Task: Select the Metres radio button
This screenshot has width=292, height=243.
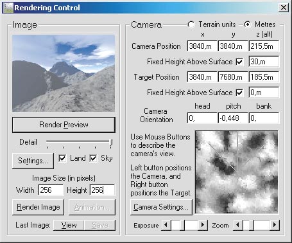Action: click(x=248, y=24)
